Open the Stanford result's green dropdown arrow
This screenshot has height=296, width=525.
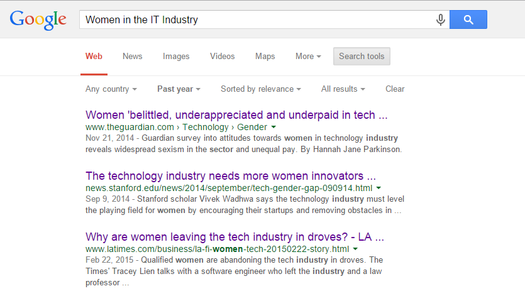click(x=379, y=188)
